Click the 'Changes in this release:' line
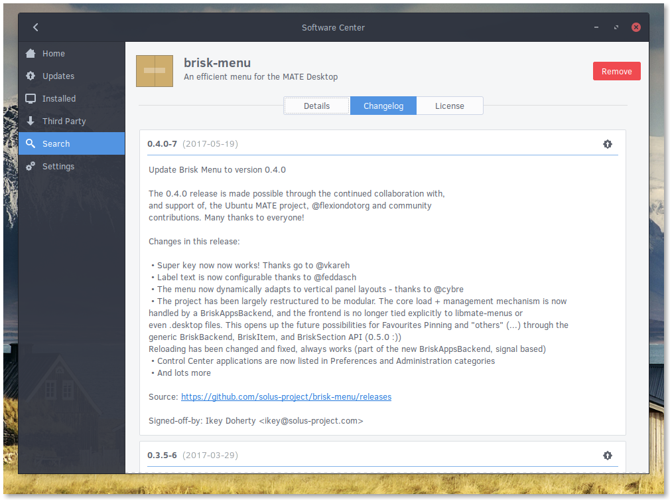This screenshot has width=670, height=500. click(x=194, y=242)
